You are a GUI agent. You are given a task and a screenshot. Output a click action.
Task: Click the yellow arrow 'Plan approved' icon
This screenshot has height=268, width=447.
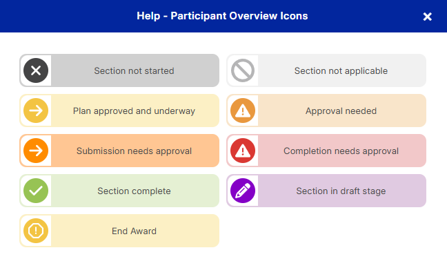click(36, 111)
